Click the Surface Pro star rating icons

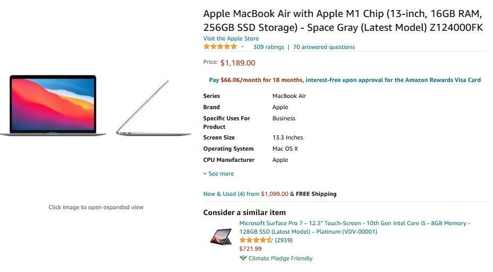tap(256, 240)
